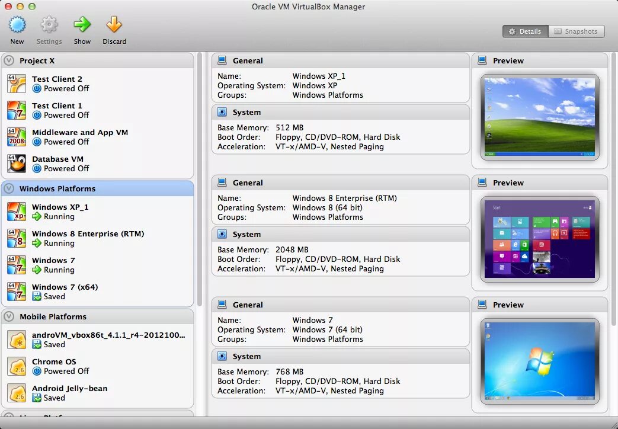Click General icon for Windows XP_1
This screenshot has height=429, width=618.
(x=222, y=60)
